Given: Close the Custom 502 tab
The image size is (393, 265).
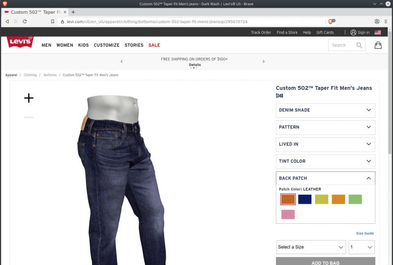Looking at the screenshot, I should click(65, 12).
